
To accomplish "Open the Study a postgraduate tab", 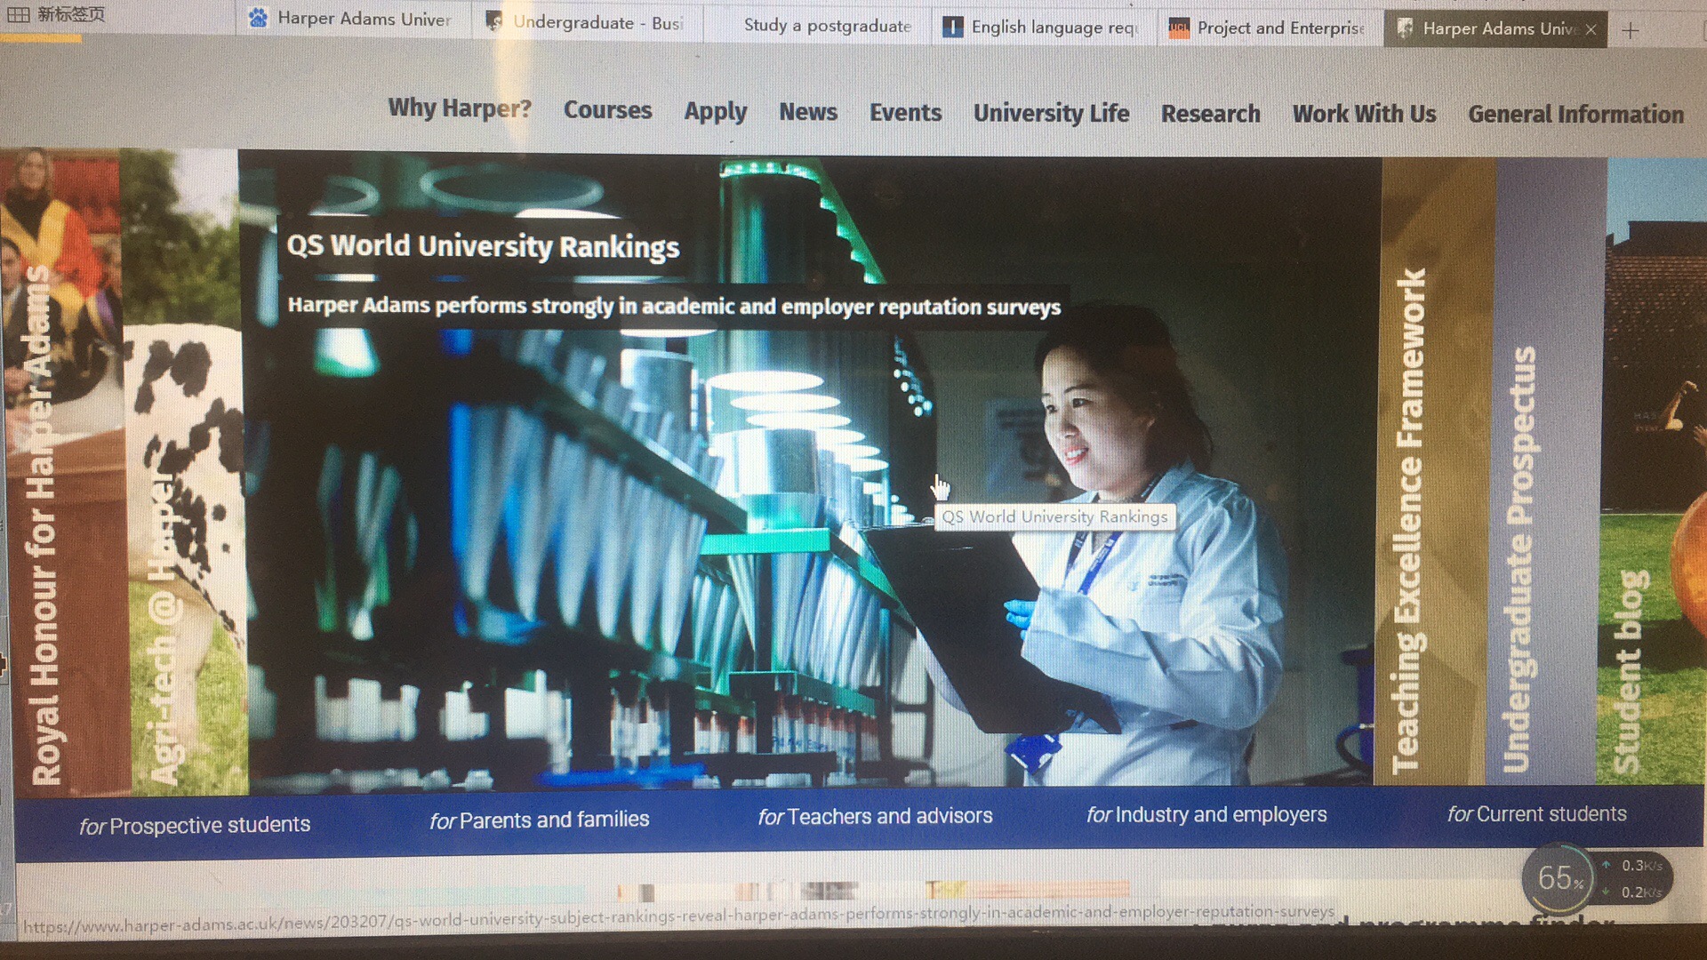I will click(x=827, y=26).
